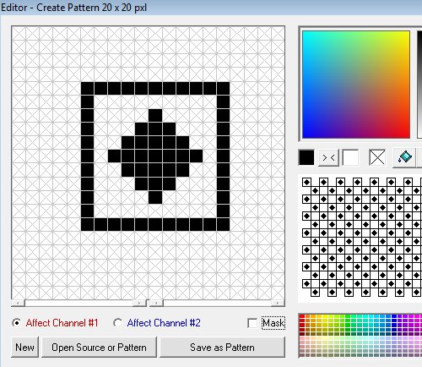Click right arrow of first horizontal scrollbar
Viewport: 422px width, 367px height.
(x=139, y=303)
